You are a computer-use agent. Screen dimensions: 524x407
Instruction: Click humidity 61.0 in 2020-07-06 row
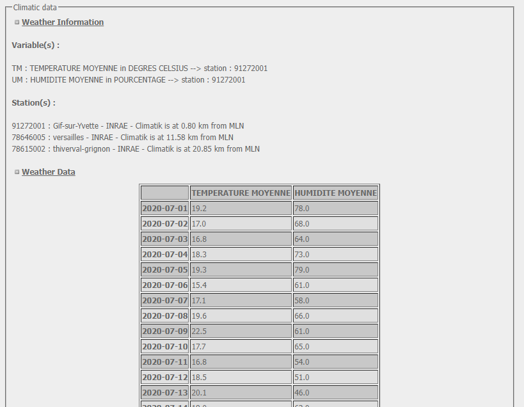pyautogui.click(x=335, y=285)
